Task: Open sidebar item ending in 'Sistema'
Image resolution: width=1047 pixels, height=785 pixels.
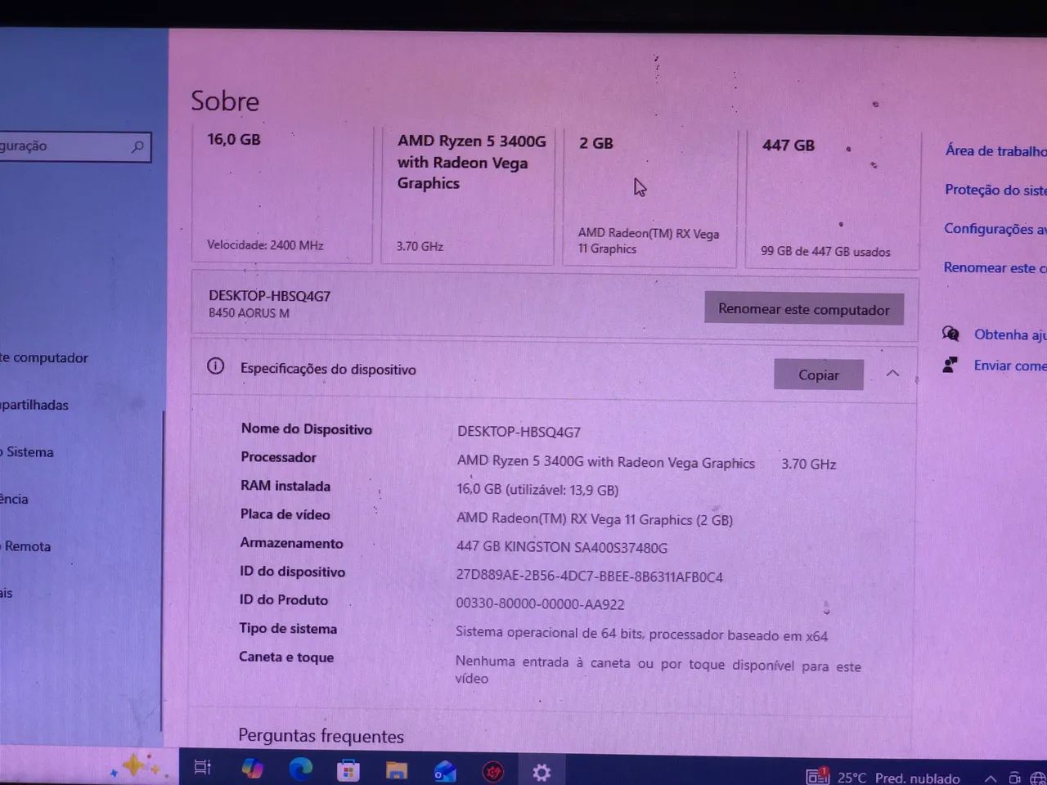Action: 27,452
